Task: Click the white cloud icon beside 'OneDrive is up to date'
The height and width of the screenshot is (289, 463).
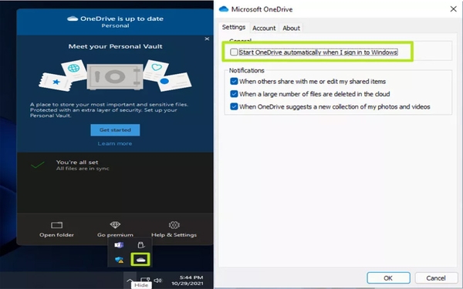Action: (x=73, y=18)
